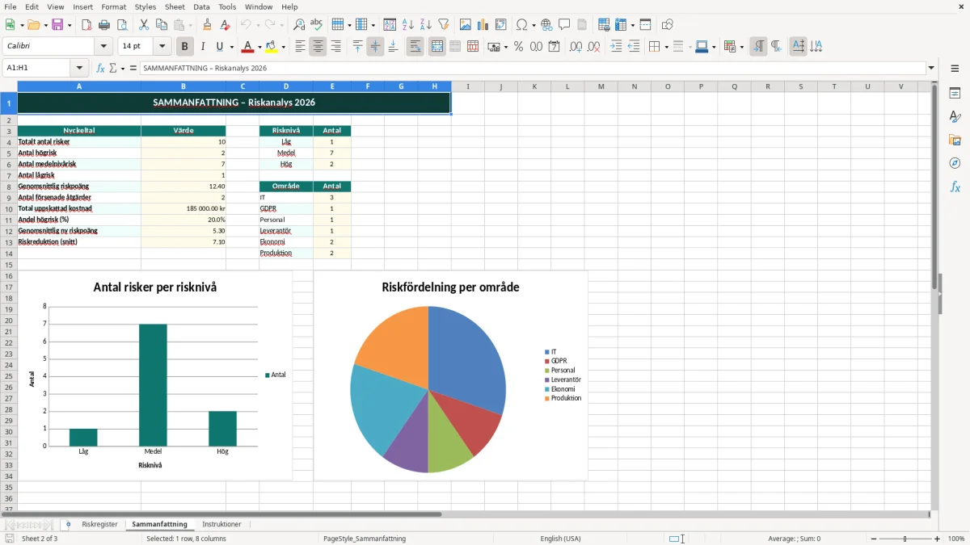Image resolution: width=970 pixels, height=545 pixels.
Task: Click the zoom out minus button
Action: tap(874, 539)
